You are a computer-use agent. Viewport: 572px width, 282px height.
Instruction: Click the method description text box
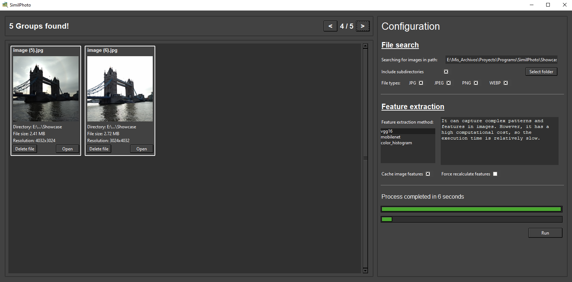(x=499, y=141)
